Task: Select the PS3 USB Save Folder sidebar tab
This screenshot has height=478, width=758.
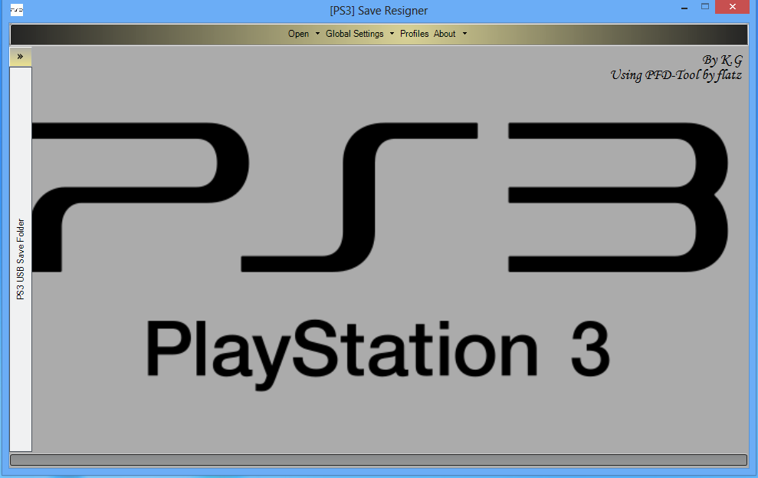Action: point(21,259)
